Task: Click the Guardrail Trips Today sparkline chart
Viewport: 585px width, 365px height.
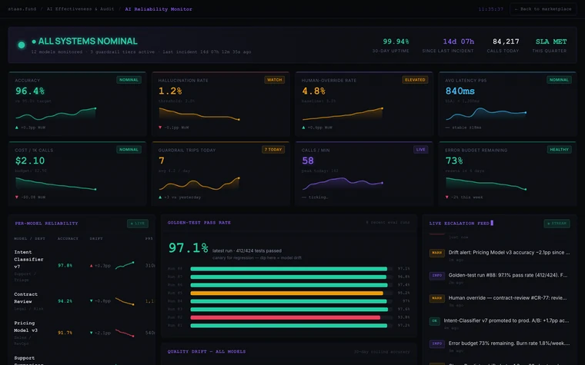Action: [199, 183]
